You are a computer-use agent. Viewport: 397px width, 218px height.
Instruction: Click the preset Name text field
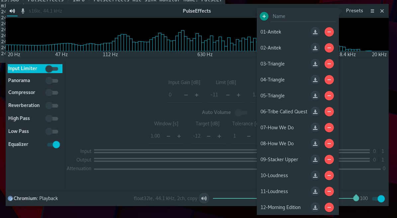point(304,16)
